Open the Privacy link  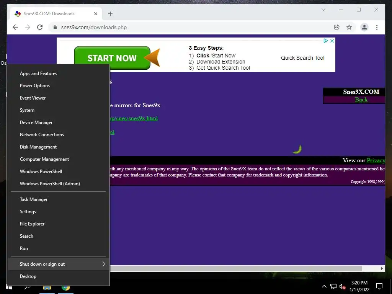click(376, 160)
